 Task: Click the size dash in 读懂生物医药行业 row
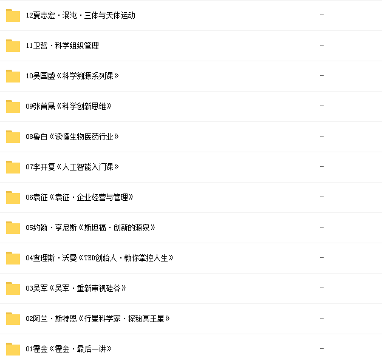pyautogui.click(x=322, y=136)
